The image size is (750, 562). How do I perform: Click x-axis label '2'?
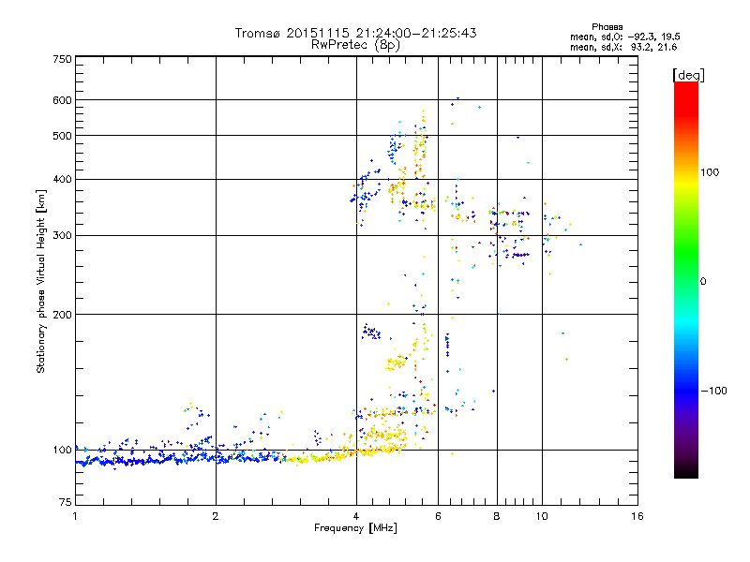216,516
